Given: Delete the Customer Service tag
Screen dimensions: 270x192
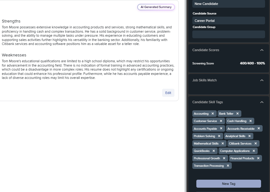Looking at the screenshot, I should (221, 121).
